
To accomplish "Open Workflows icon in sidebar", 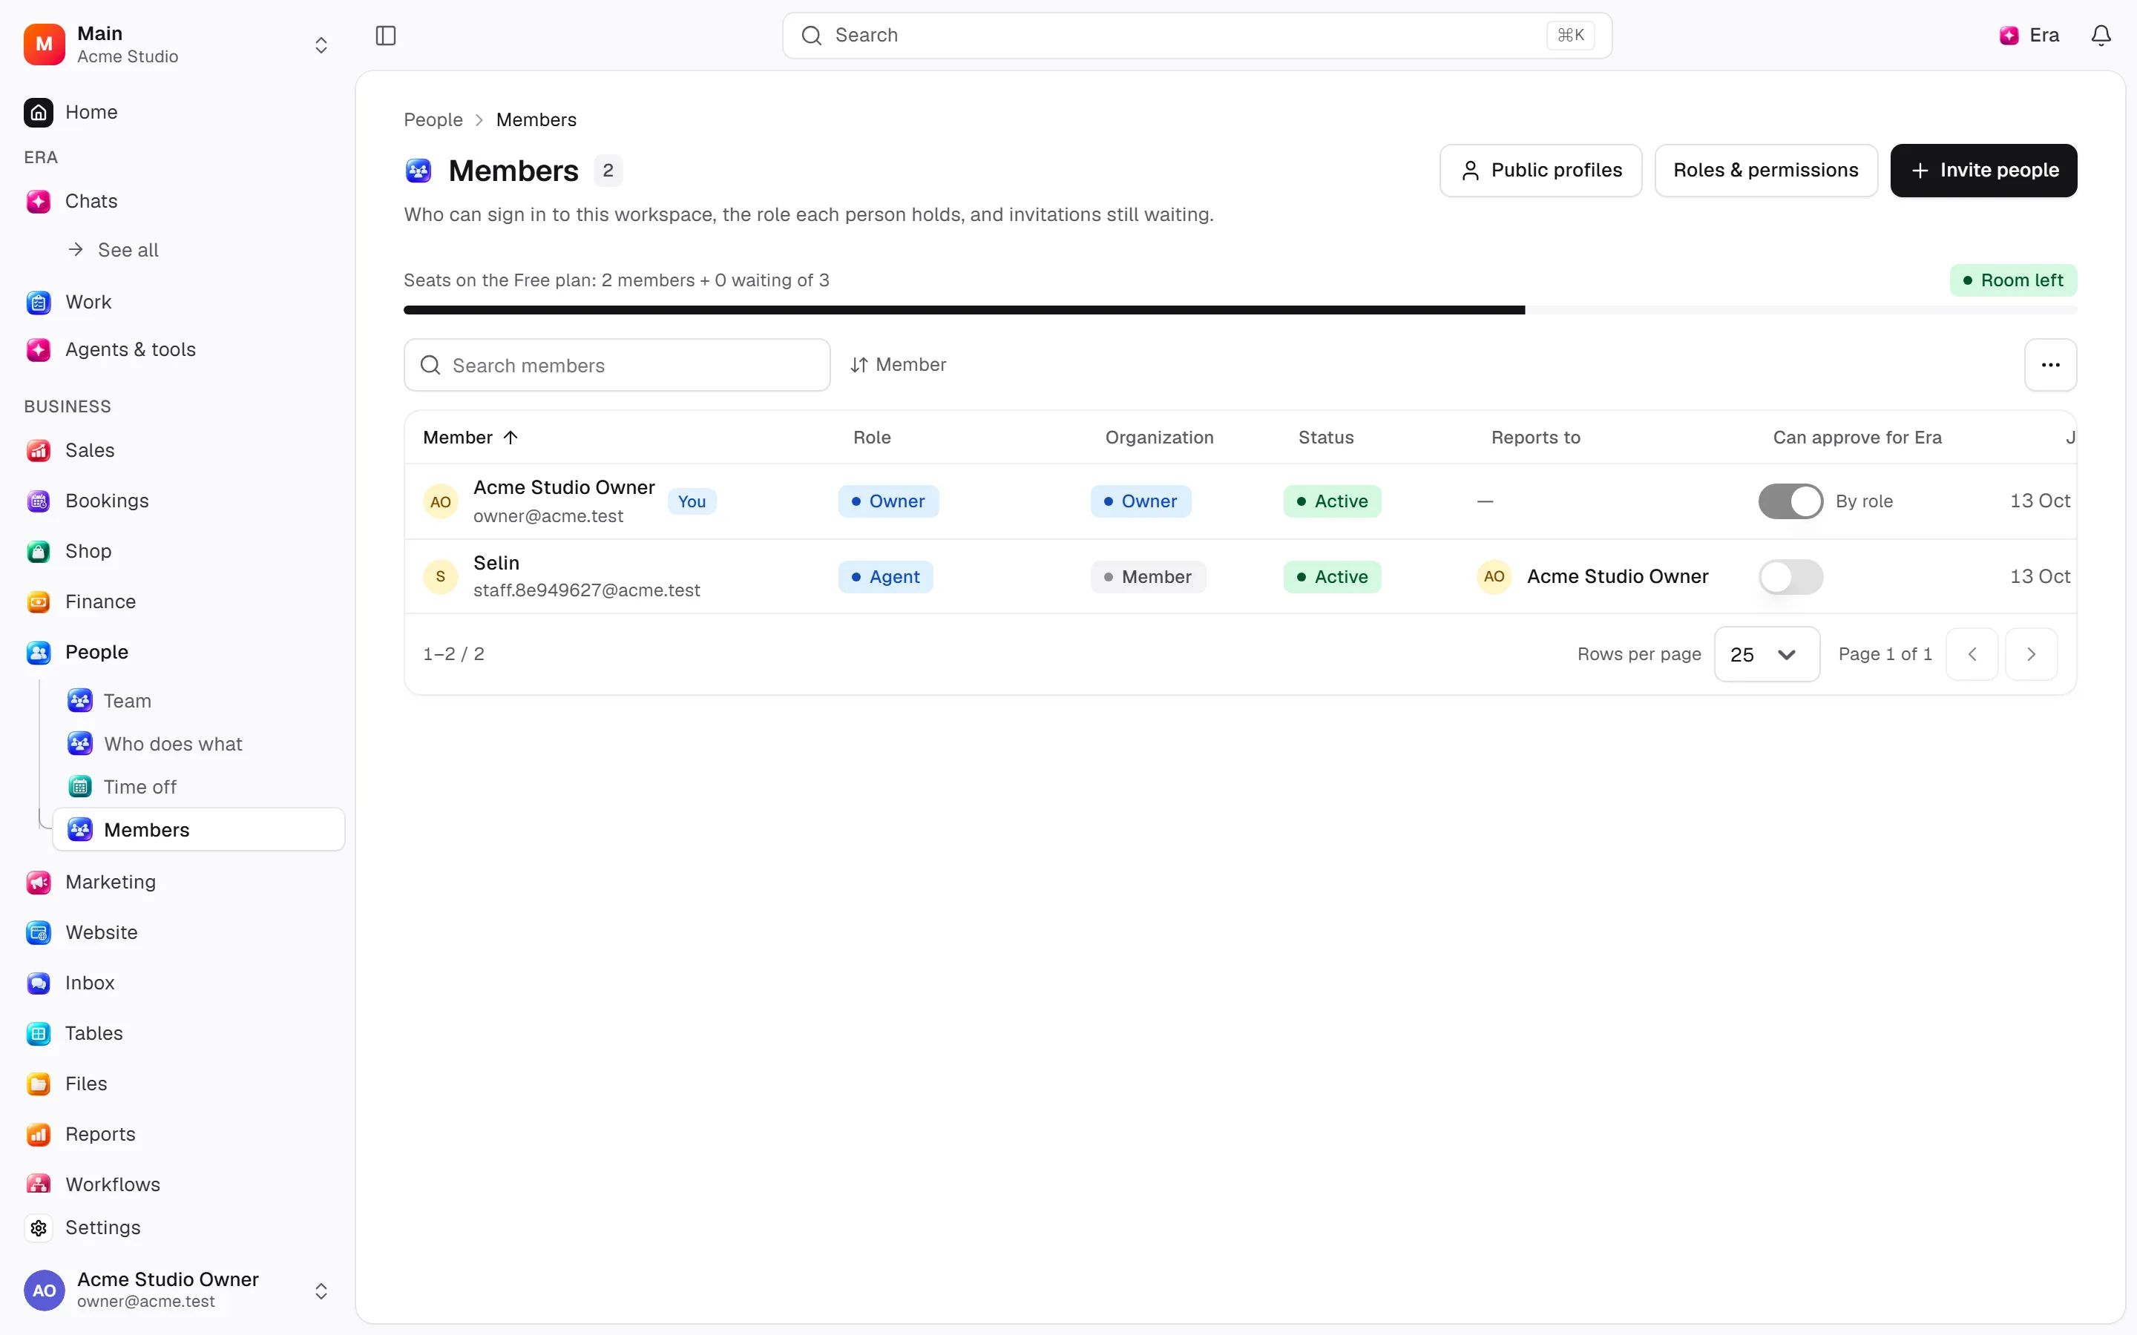I will point(38,1184).
